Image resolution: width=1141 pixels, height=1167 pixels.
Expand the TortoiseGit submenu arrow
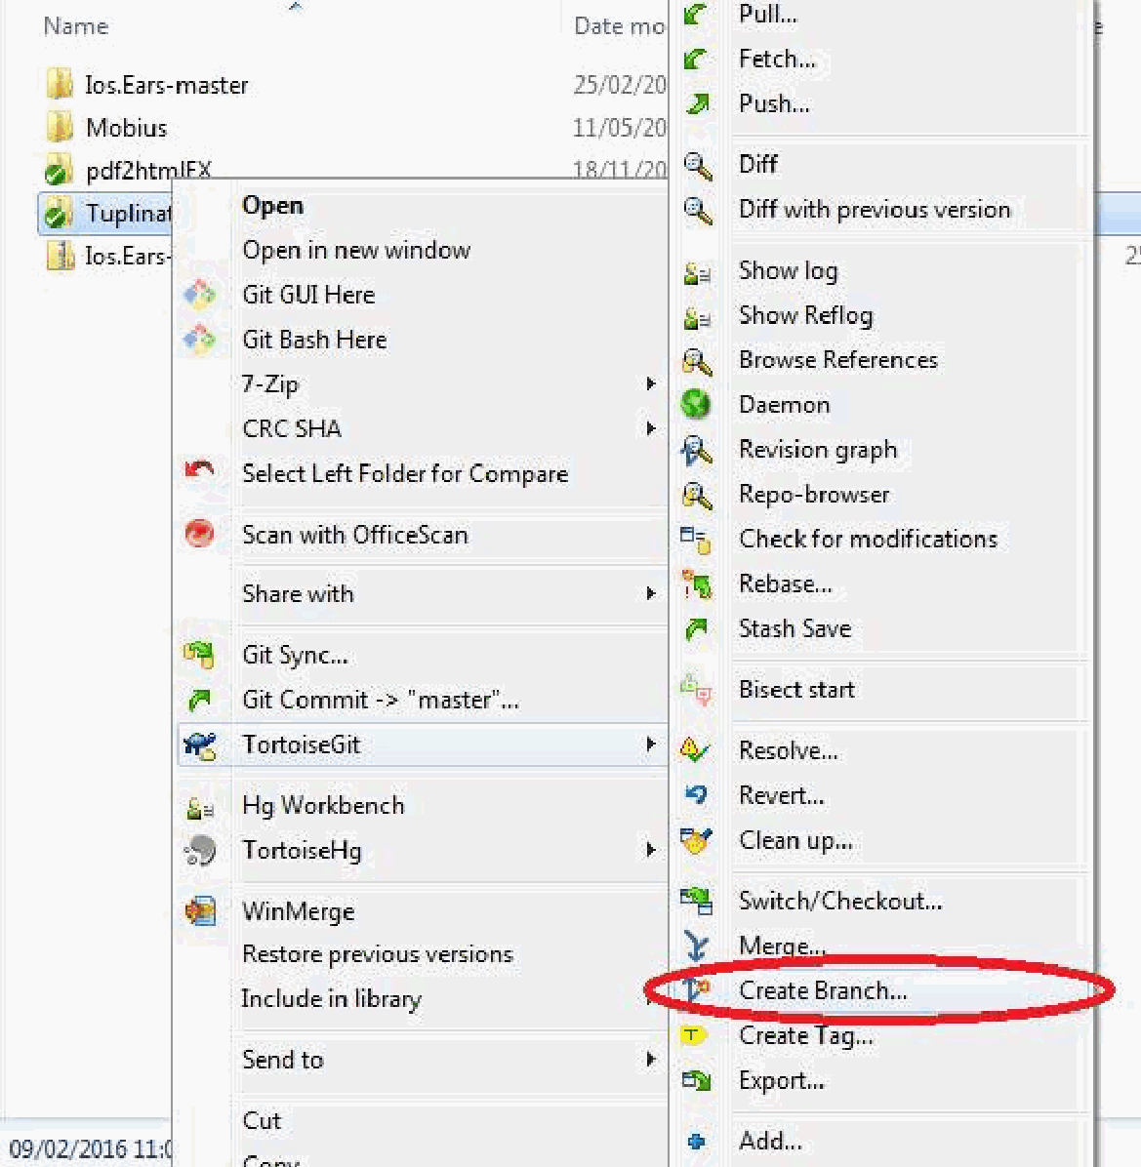coord(651,744)
